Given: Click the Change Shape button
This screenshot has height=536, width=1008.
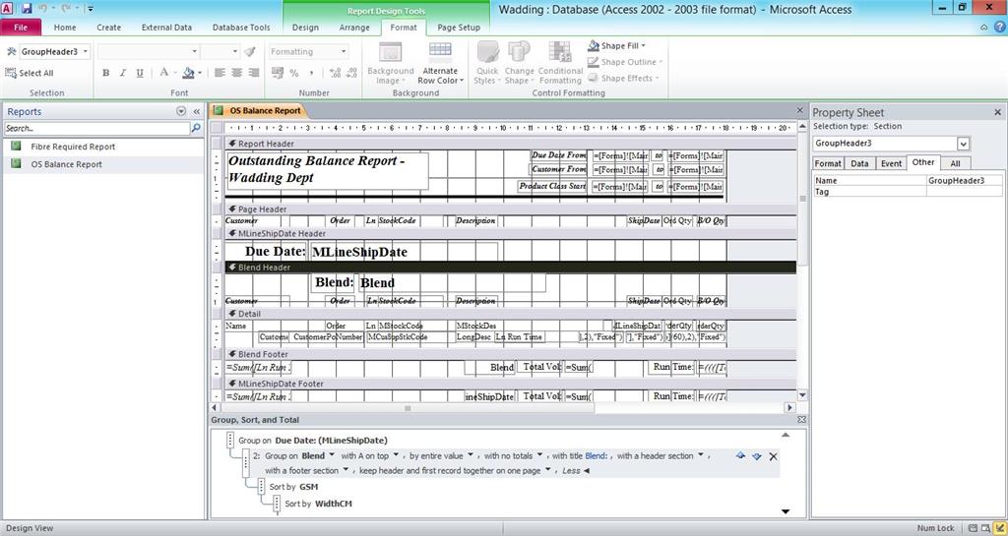Looking at the screenshot, I should tap(519, 63).
